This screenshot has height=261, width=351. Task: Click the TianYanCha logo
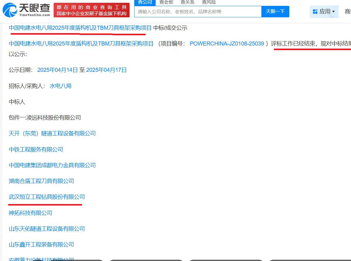26,10
